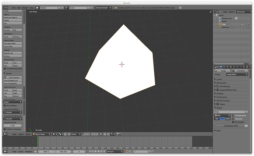
Task: Toggle the preview range clock icon
Action: point(35,152)
